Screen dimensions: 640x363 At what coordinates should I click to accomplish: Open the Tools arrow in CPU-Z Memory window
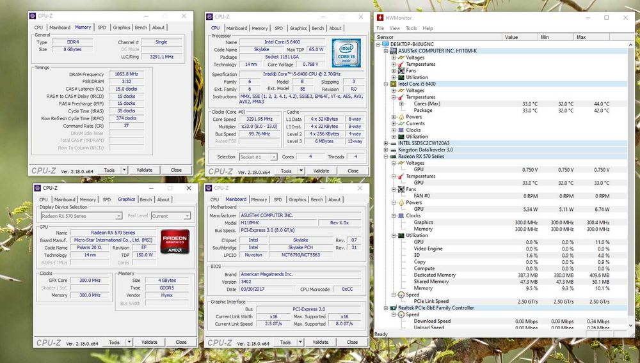click(x=124, y=170)
